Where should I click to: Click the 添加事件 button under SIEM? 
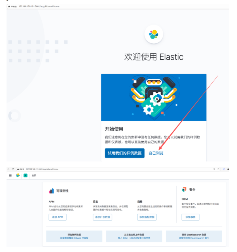191,217
